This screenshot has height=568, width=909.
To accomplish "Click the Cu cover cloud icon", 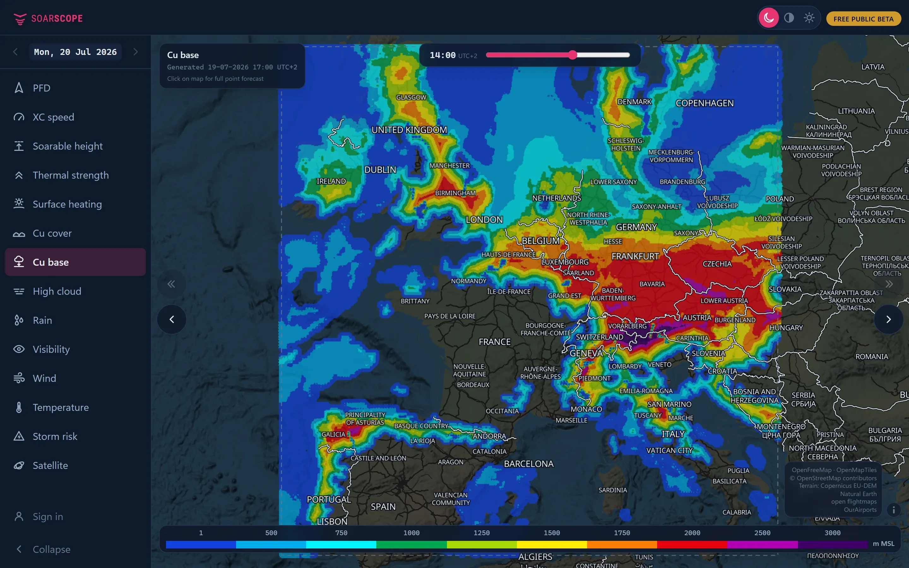I will click(x=19, y=234).
